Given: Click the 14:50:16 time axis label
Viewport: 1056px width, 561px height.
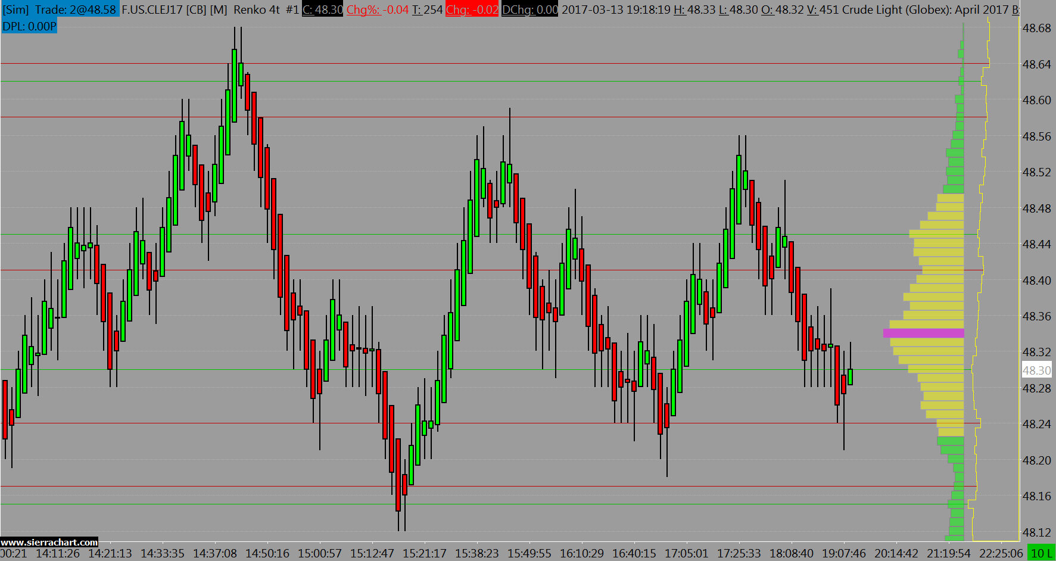Looking at the screenshot, I should 267,553.
